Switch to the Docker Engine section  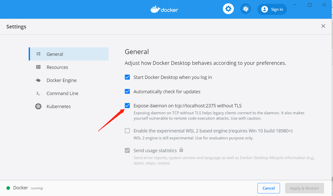61,80
